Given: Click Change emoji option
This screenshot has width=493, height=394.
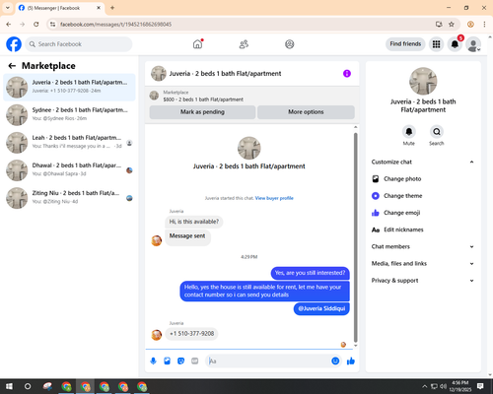Looking at the screenshot, I should (423, 213).
